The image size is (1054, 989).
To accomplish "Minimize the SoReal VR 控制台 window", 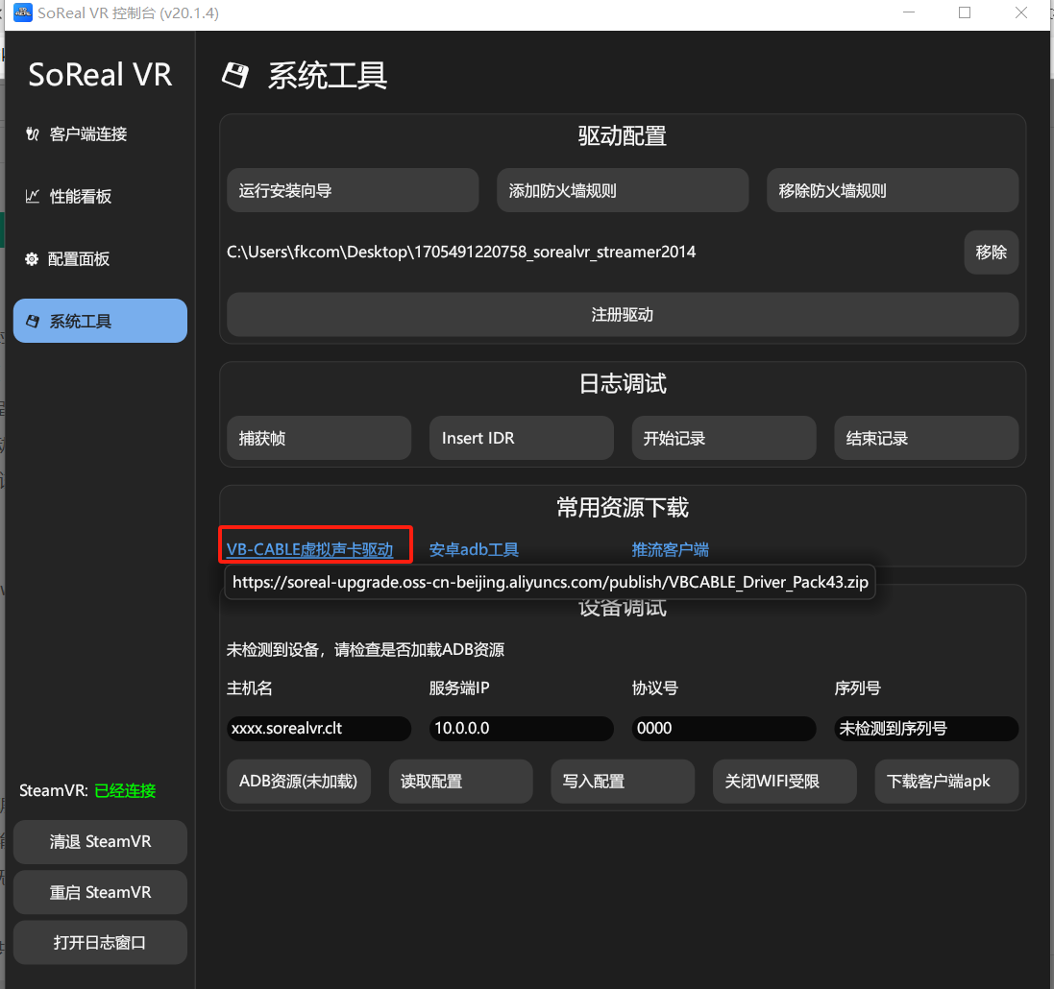I will click(x=909, y=12).
